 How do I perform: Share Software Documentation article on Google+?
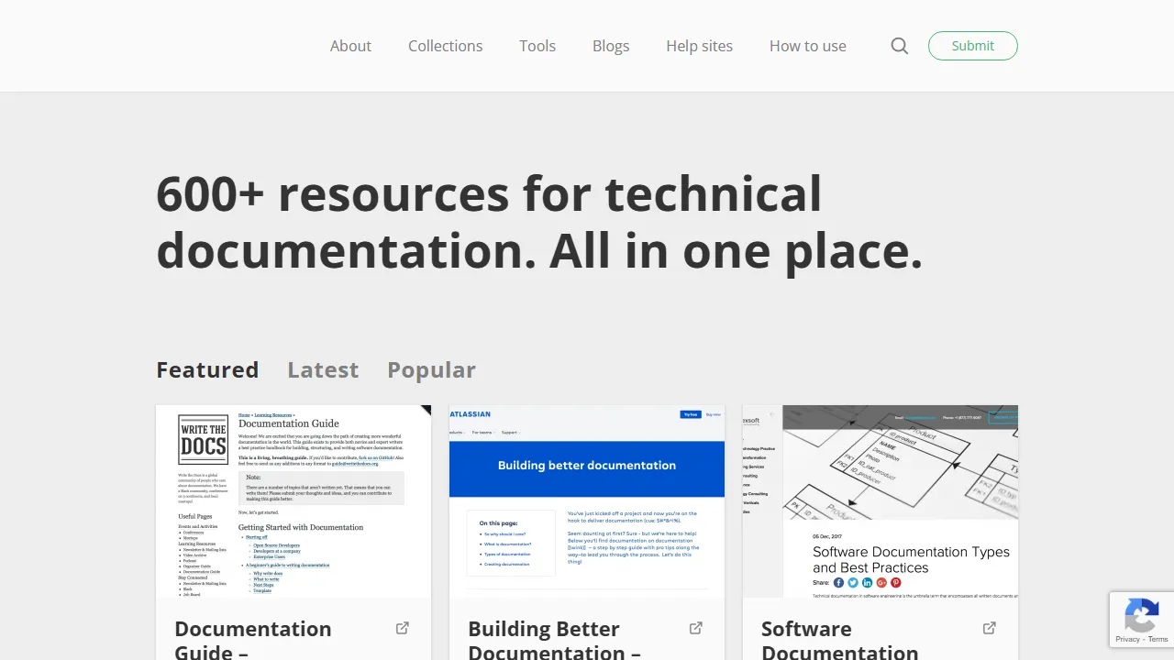click(881, 582)
